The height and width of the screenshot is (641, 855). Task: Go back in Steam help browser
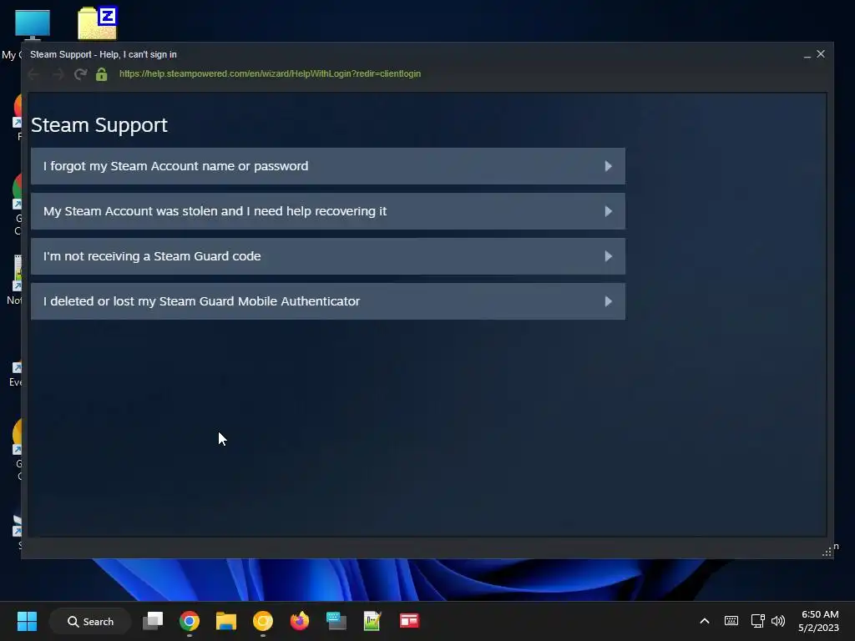point(33,74)
